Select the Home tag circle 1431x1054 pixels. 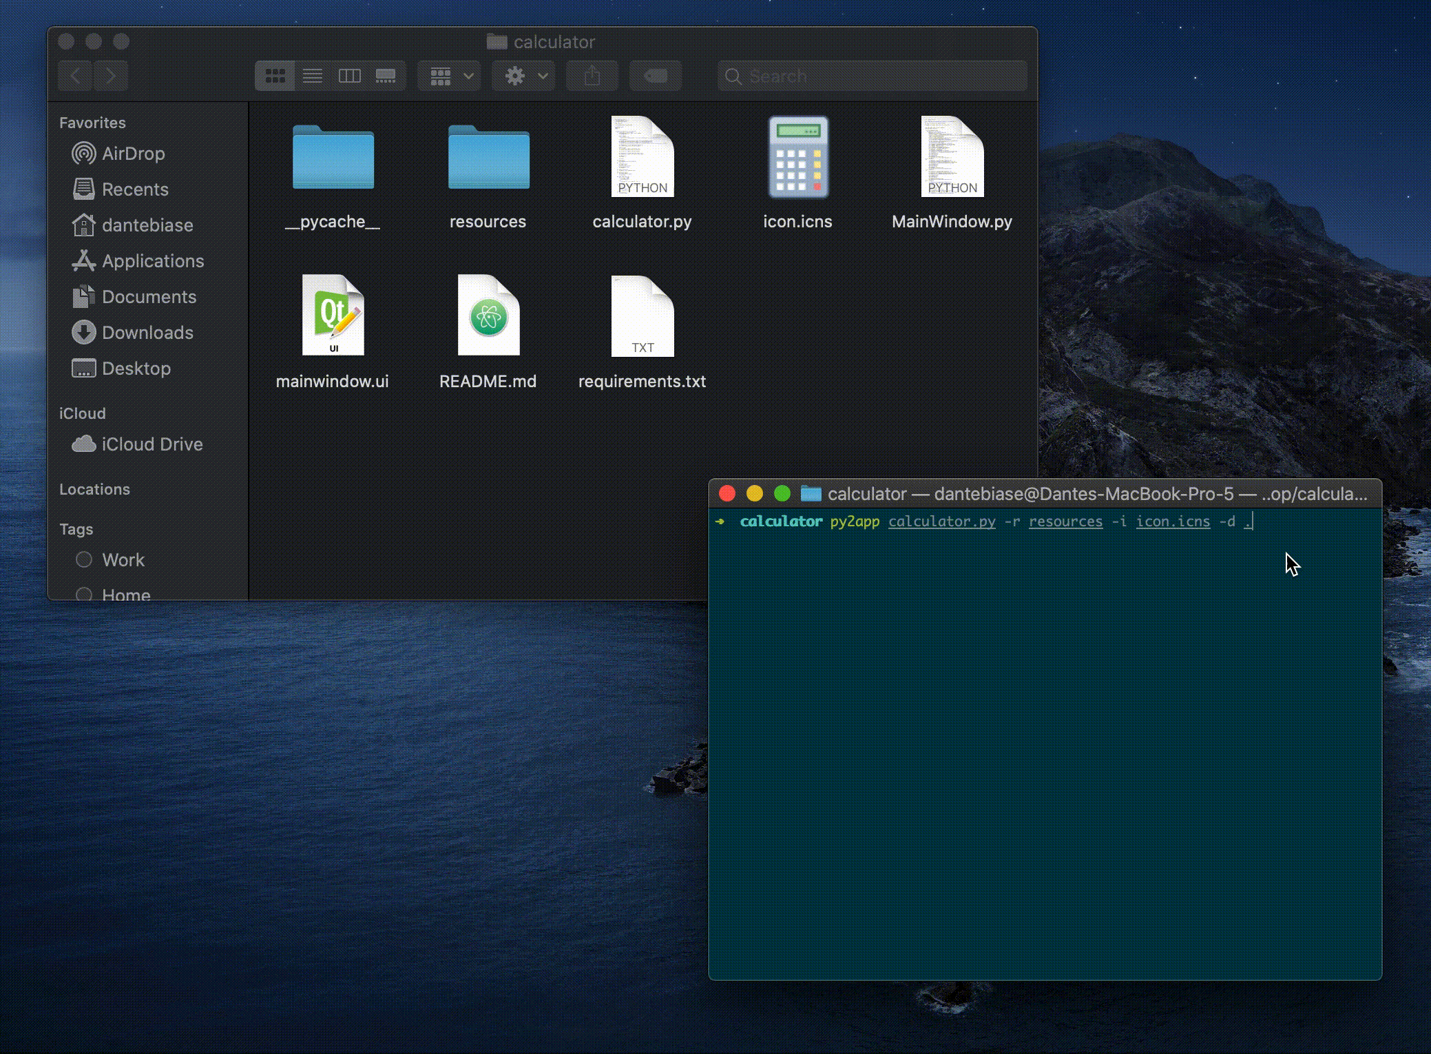tap(84, 594)
